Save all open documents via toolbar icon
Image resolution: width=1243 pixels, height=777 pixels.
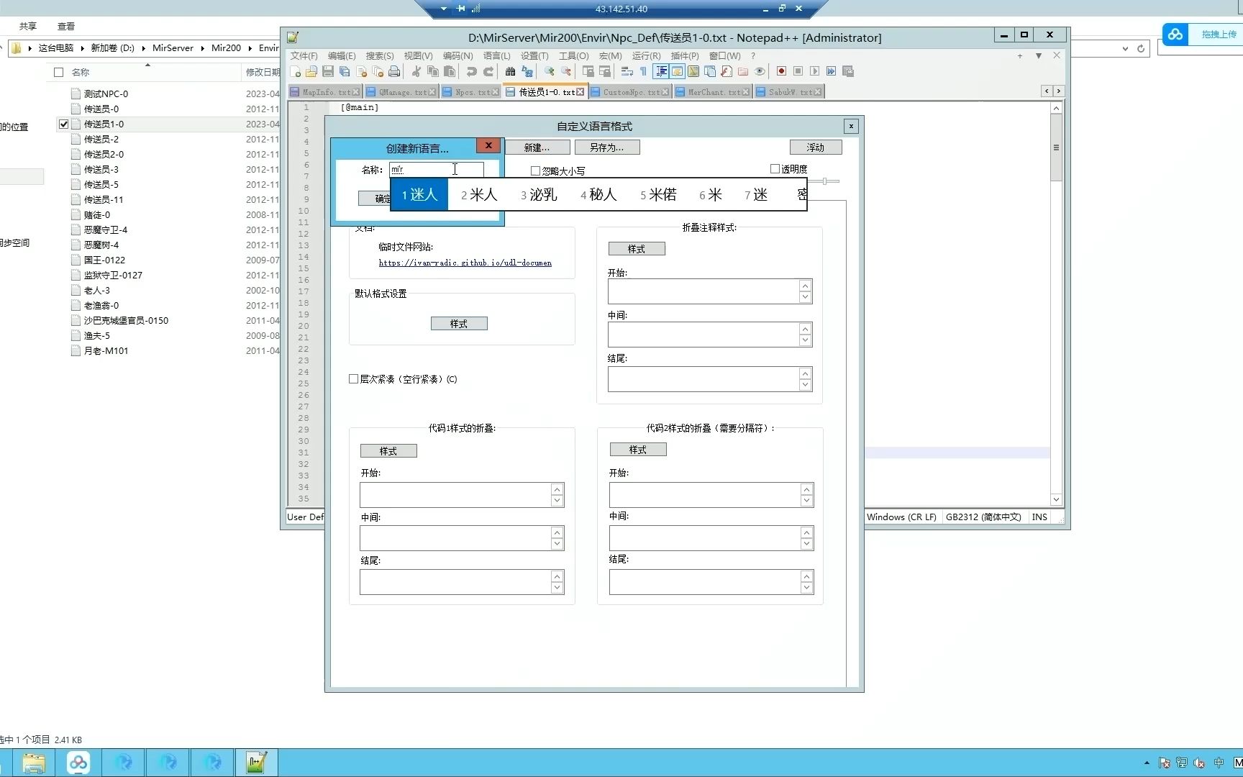(345, 71)
